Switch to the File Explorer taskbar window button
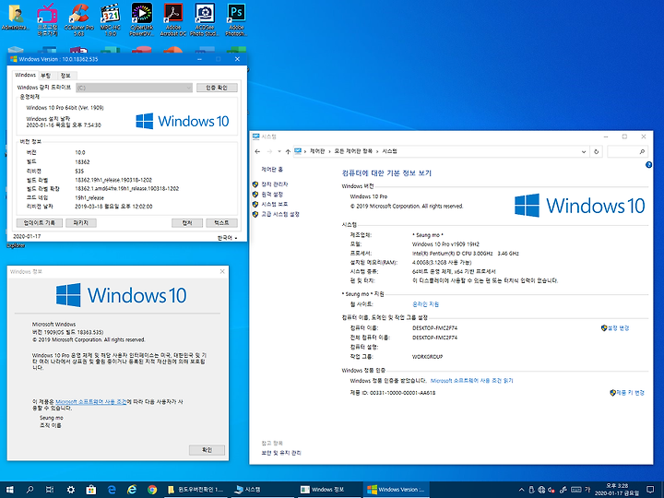Image resolution: width=664 pixels, height=498 pixels. 196,490
